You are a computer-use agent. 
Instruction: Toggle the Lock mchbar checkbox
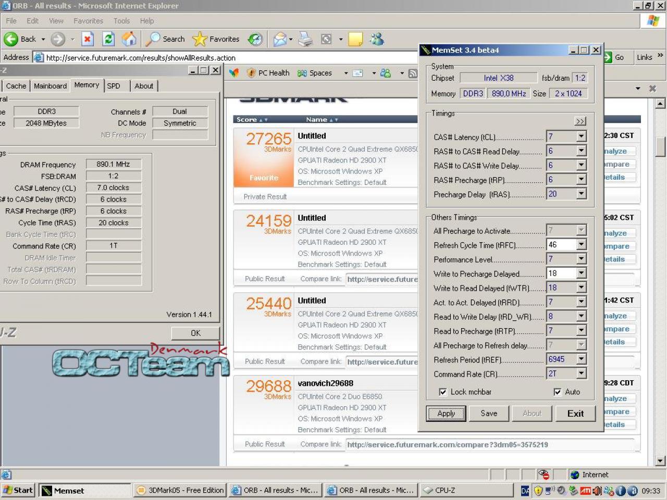443,392
